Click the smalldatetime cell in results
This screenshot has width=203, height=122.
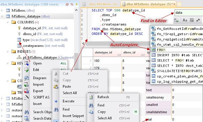click(x=158, y=112)
